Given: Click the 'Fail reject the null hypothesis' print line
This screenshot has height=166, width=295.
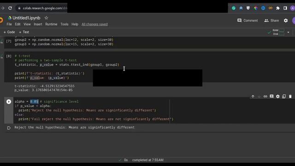Looking at the screenshot, I should 96,119.
